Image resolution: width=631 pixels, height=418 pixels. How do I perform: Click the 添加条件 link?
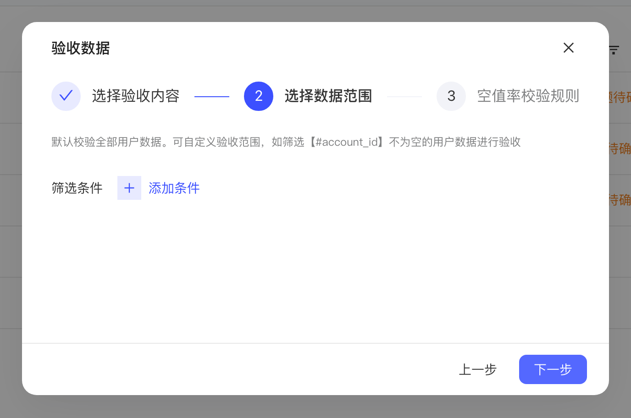pos(174,188)
